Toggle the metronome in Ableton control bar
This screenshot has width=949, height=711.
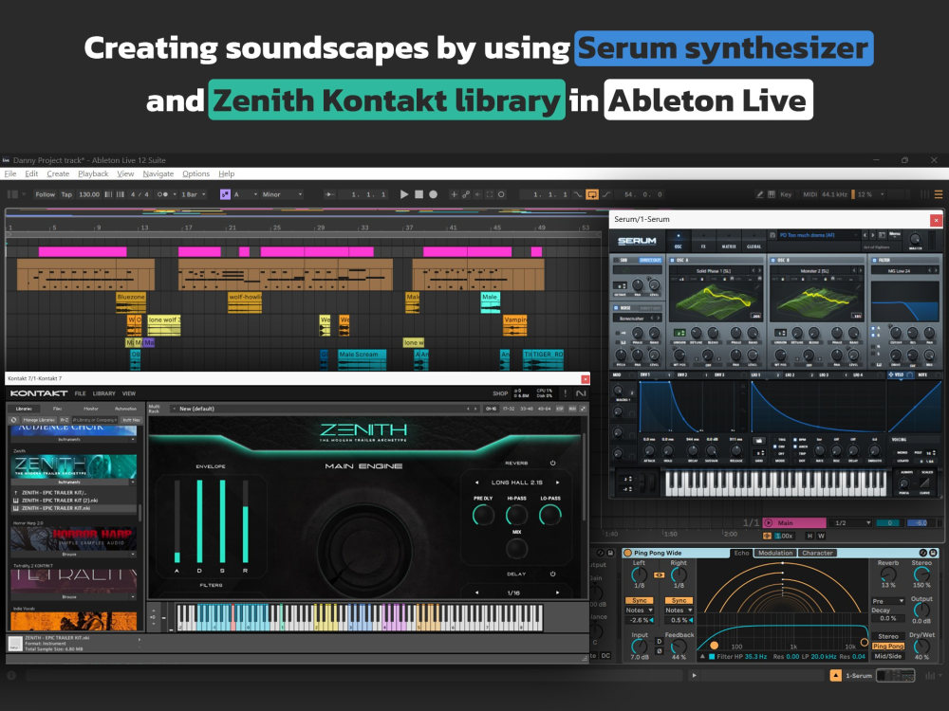pos(163,194)
